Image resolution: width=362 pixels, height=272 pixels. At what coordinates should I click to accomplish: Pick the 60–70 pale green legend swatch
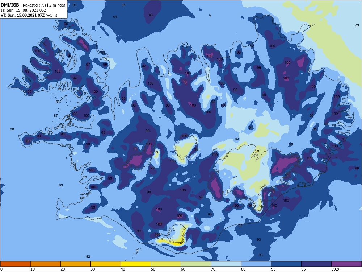coord(196,264)
